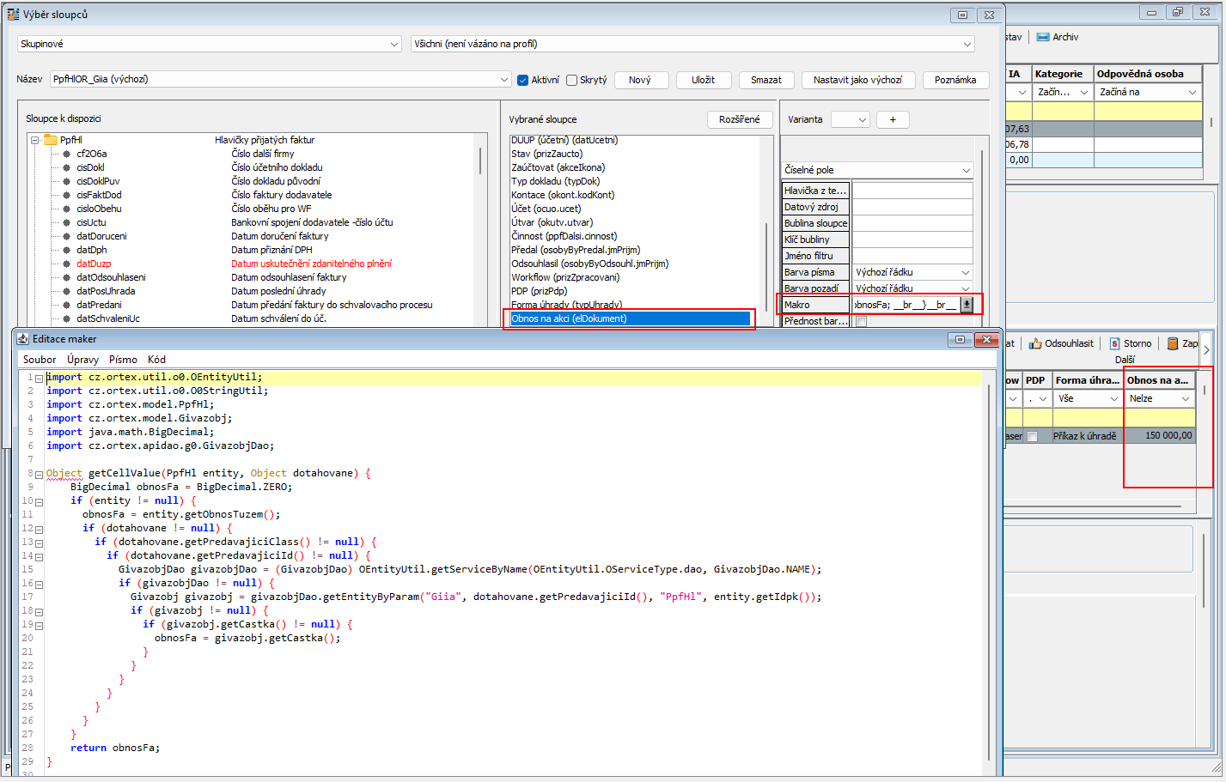Click the plus button next to Varianta
This screenshot has height=782, width=1226.
893,120
